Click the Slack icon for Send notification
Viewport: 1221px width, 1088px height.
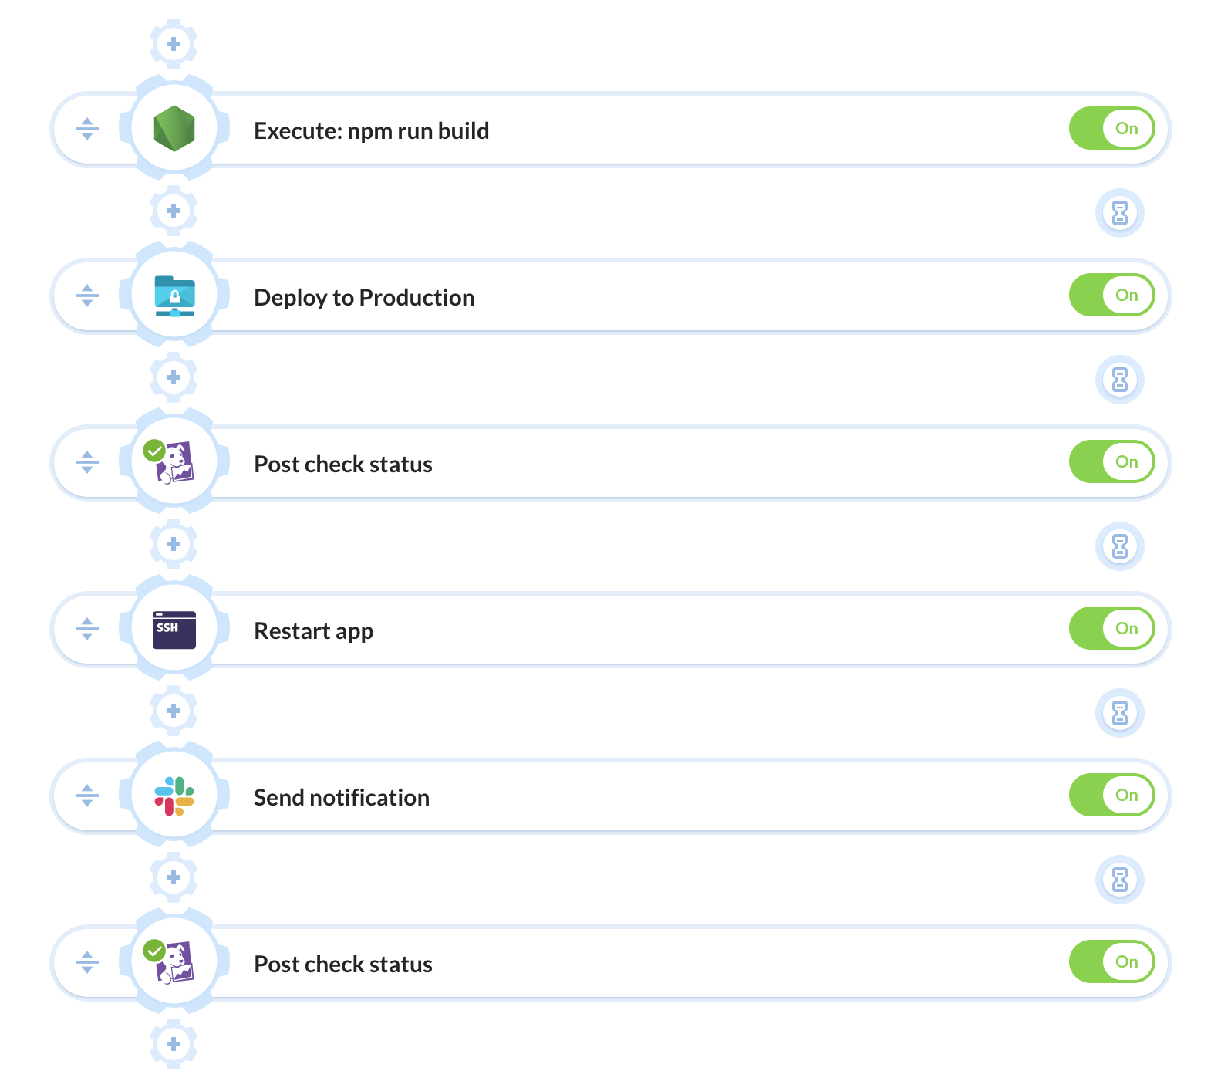(x=174, y=796)
